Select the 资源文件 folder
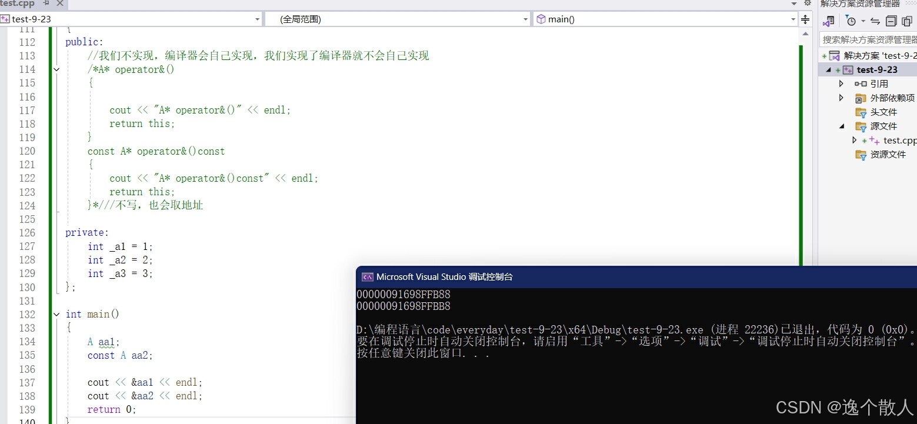This screenshot has height=424, width=917. click(x=888, y=154)
